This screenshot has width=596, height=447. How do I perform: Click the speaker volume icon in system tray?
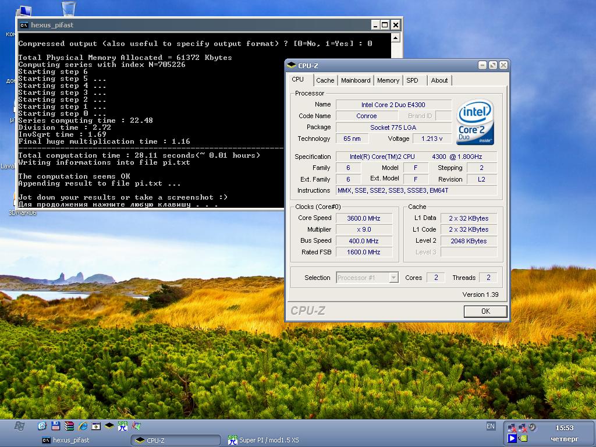click(x=533, y=428)
